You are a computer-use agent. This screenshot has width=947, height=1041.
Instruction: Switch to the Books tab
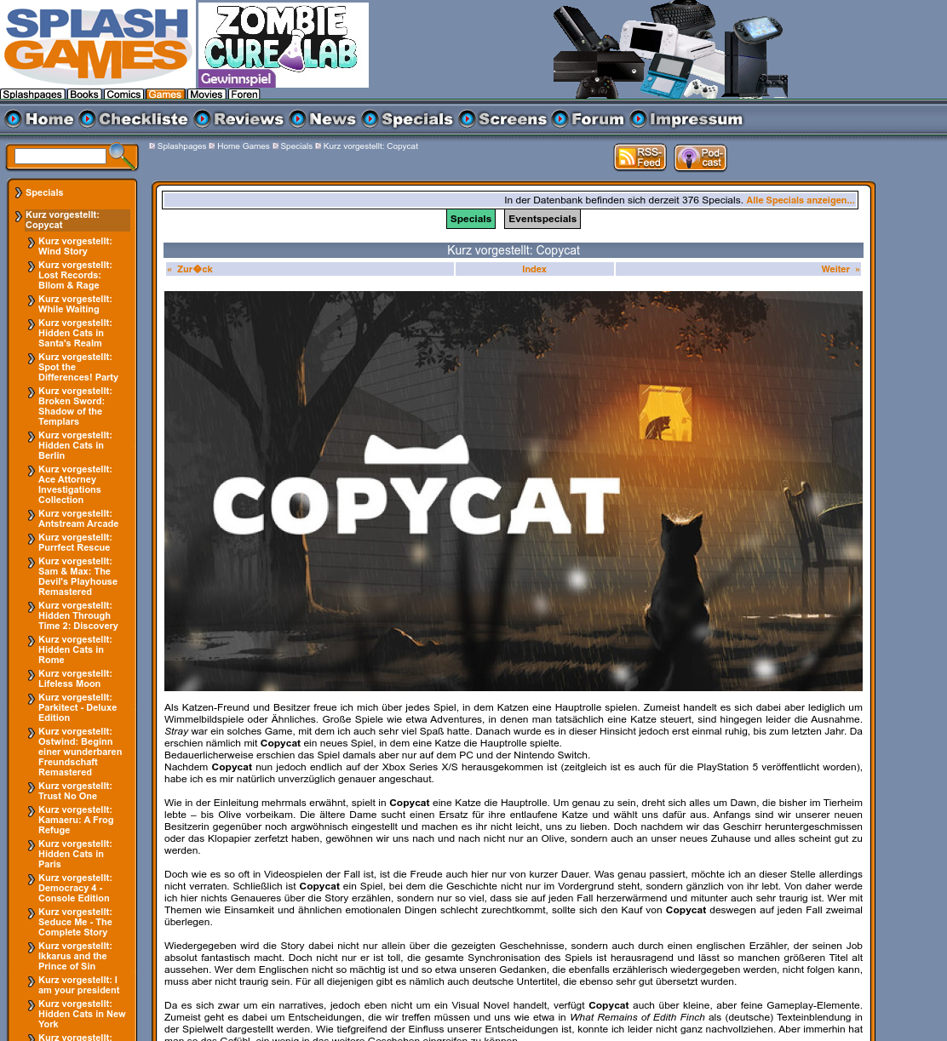[84, 94]
